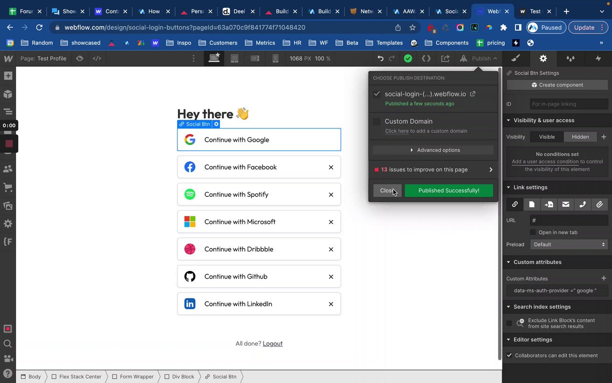Image resolution: width=612 pixels, height=383 pixels.
Task: Expand the 13 issues list arrow
Action: pos(491,169)
